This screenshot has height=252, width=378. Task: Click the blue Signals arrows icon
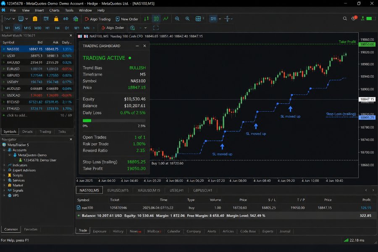pyautogui.click(x=66, y=19)
